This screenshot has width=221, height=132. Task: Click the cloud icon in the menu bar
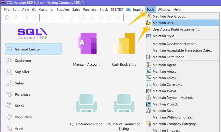point(129,10)
